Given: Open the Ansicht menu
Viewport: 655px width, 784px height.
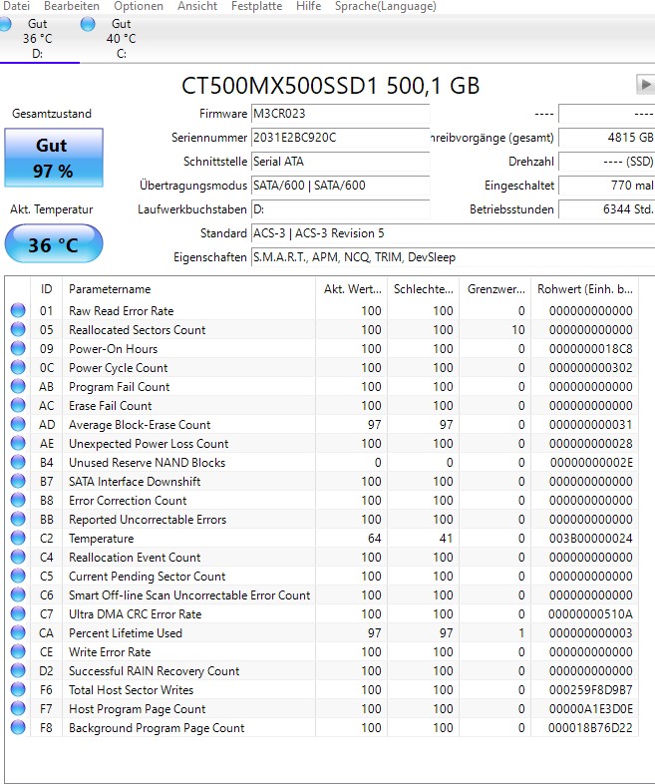Looking at the screenshot, I should tap(197, 6).
